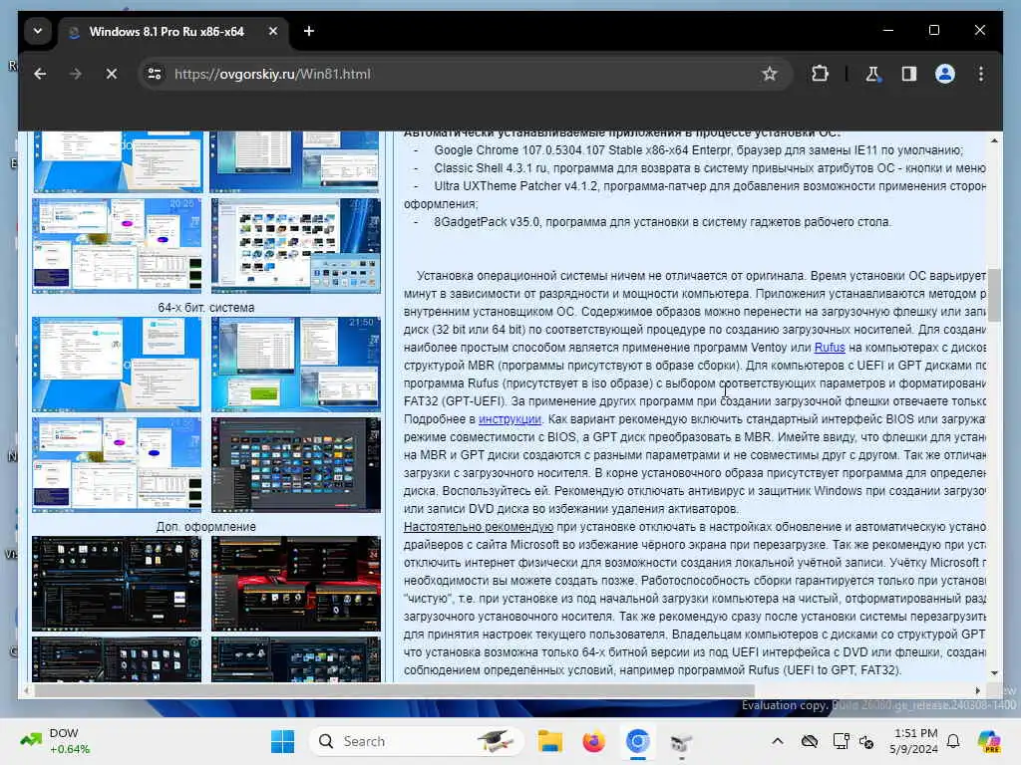Click the forward navigation arrow
Image resolution: width=1021 pixels, height=765 pixels.
76,74
